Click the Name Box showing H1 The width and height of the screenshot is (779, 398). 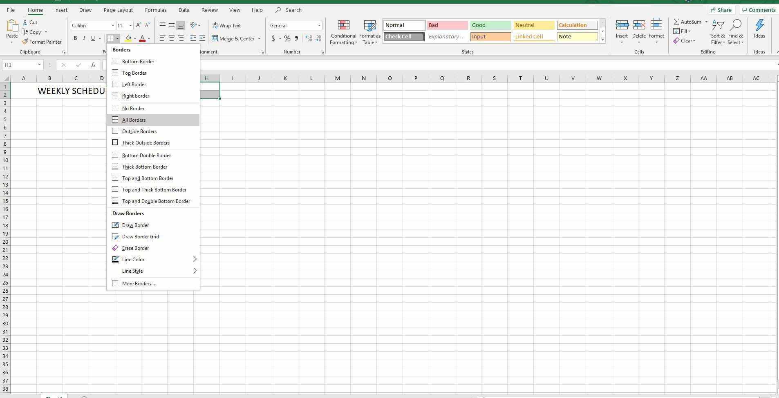[20, 65]
